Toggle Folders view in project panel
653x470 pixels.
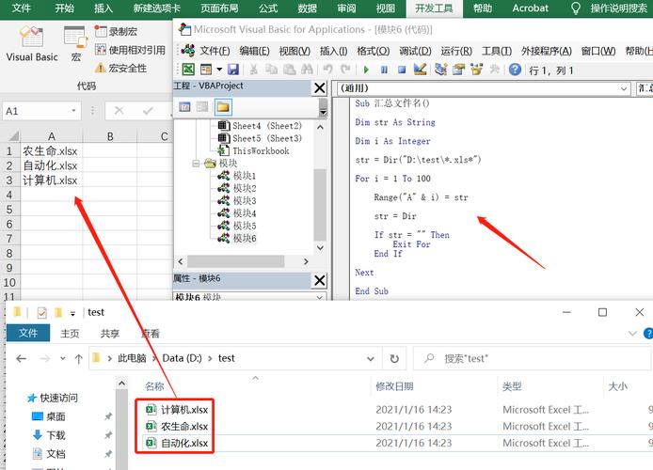[x=223, y=107]
